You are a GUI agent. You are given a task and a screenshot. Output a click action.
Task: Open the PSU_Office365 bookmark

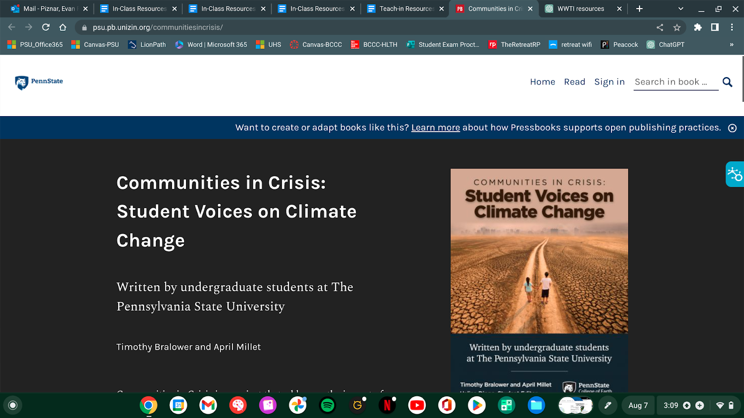(35, 45)
